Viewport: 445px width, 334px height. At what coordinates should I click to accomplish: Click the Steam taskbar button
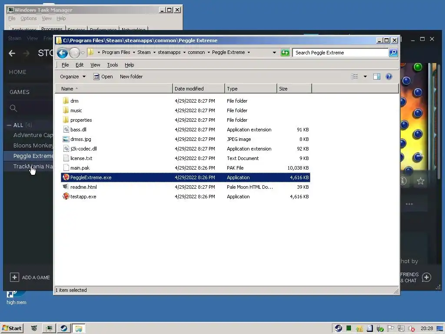point(63,328)
